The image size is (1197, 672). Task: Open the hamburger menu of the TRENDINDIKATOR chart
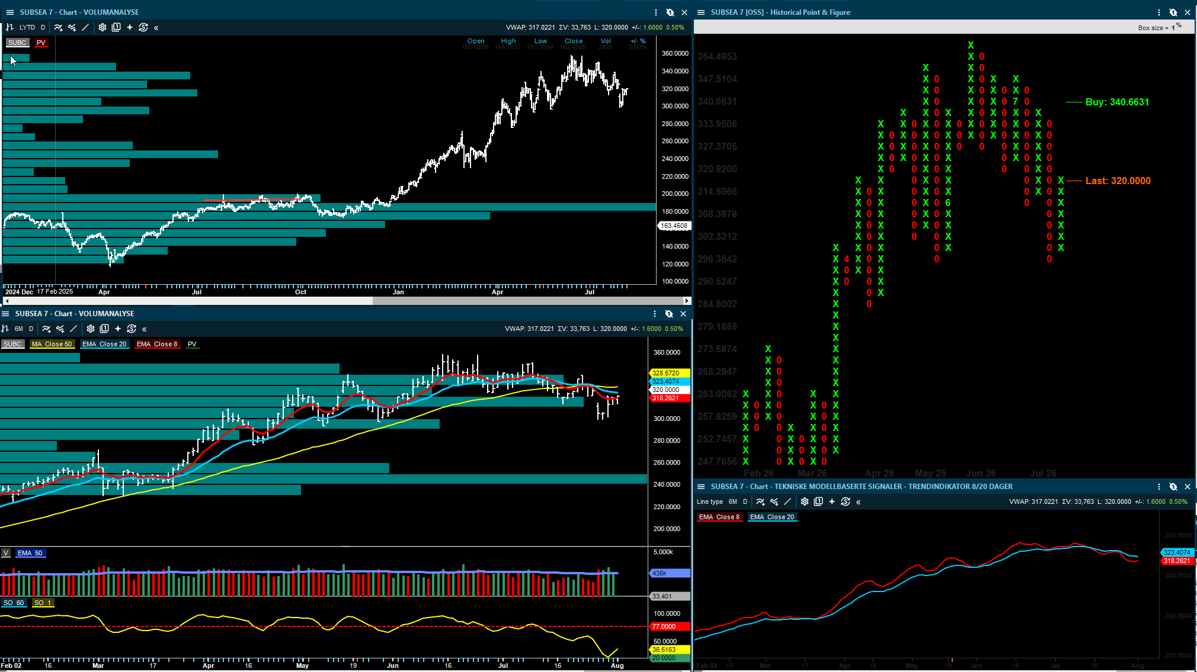pos(701,487)
